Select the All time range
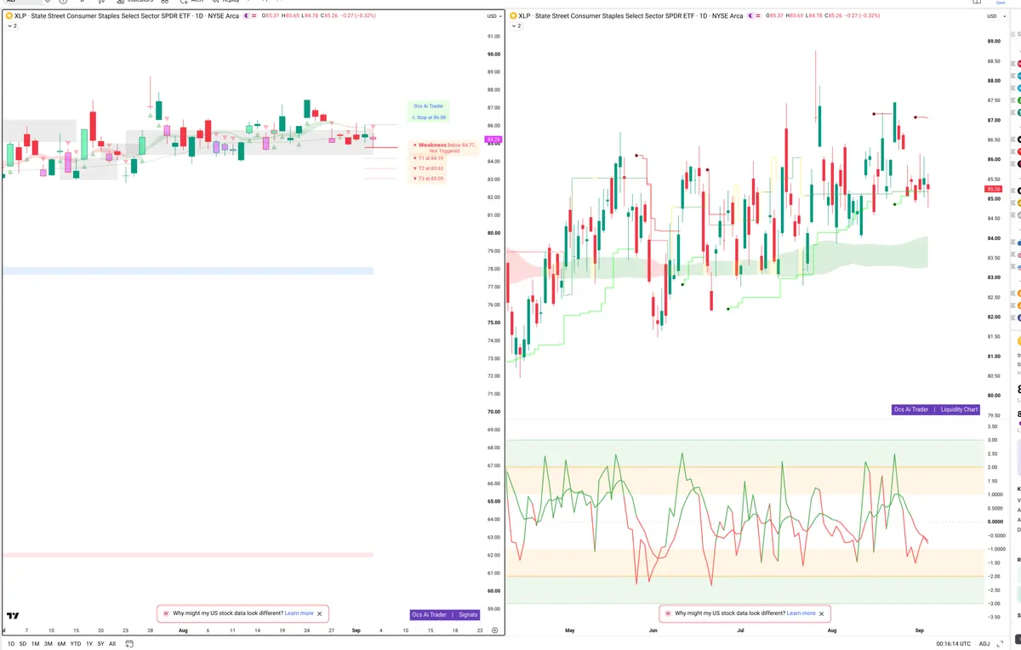The height and width of the screenshot is (650, 1021). click(x=112, y=644)
